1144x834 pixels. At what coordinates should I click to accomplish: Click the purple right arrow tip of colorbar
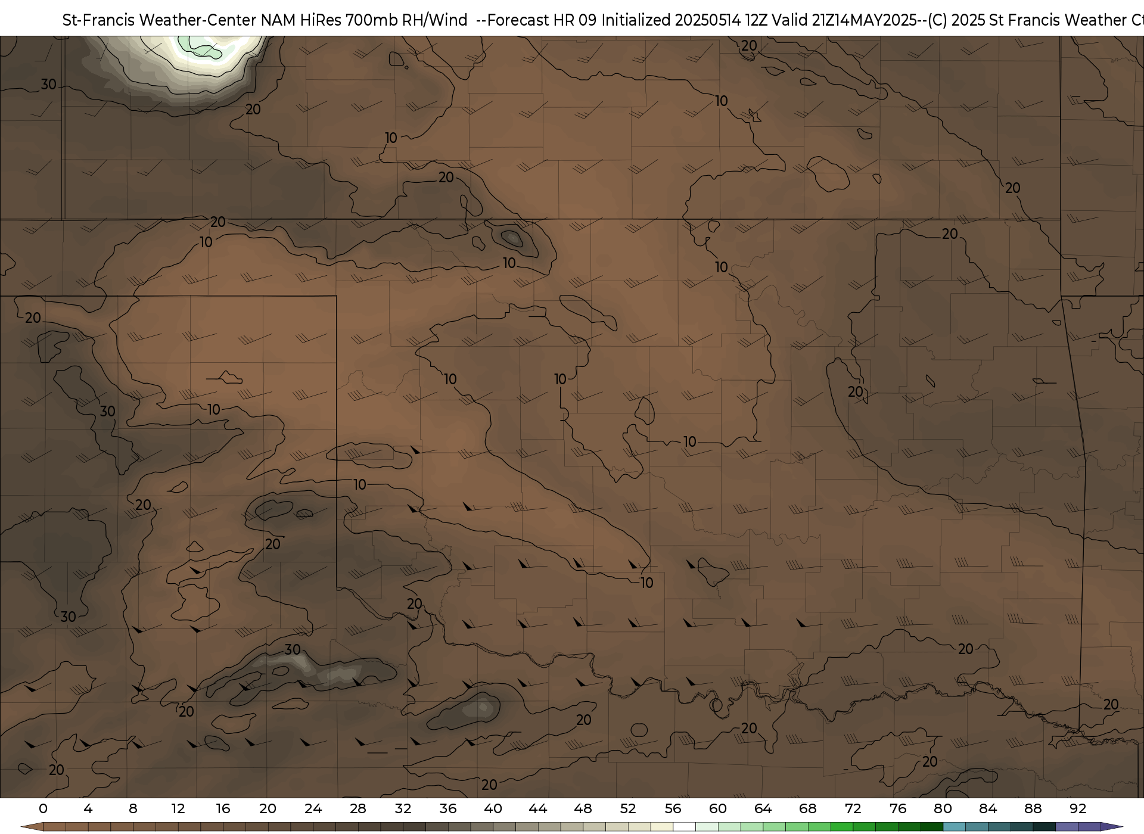1112,827
